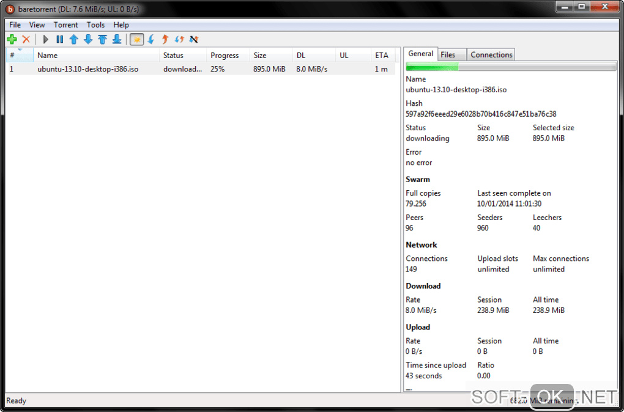Click the Leechers value 40

(537, 228)
